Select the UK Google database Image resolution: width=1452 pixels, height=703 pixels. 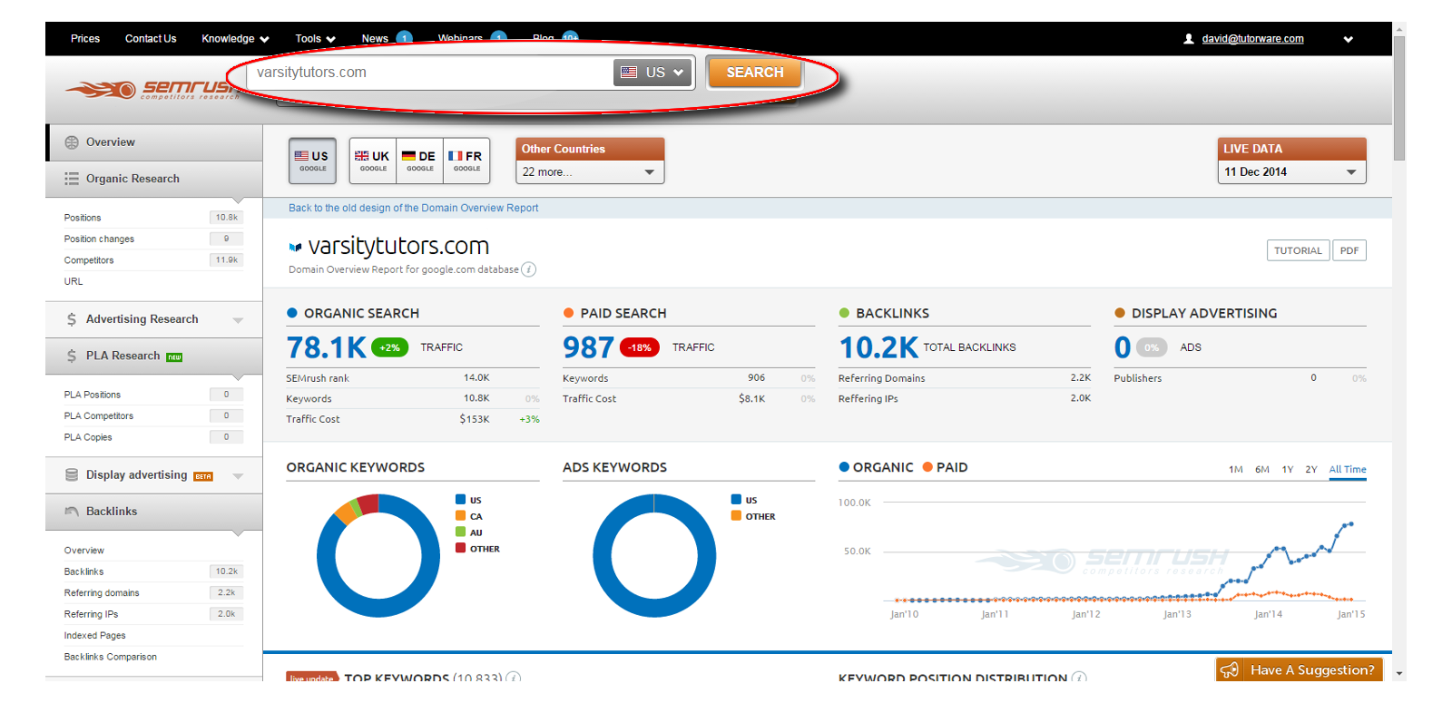(373, 161)
